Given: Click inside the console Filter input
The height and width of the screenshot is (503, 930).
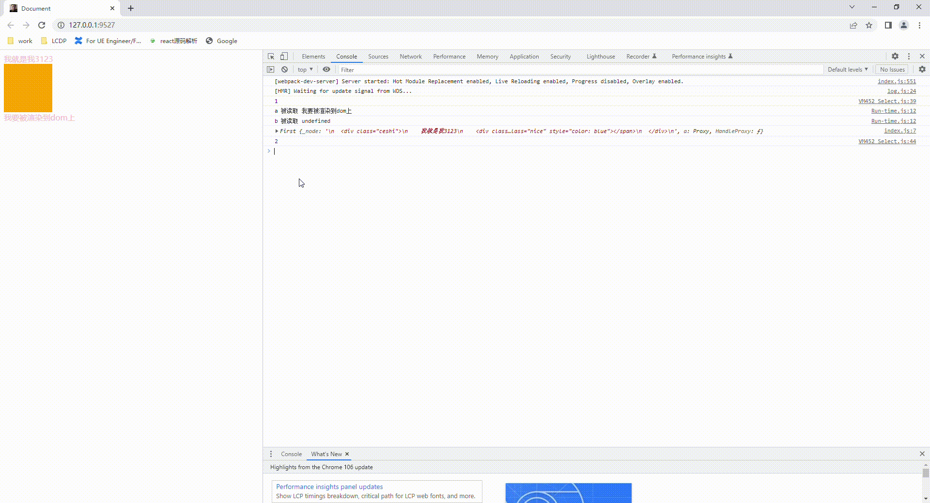Looking at the screenshot, I should 387,69.
